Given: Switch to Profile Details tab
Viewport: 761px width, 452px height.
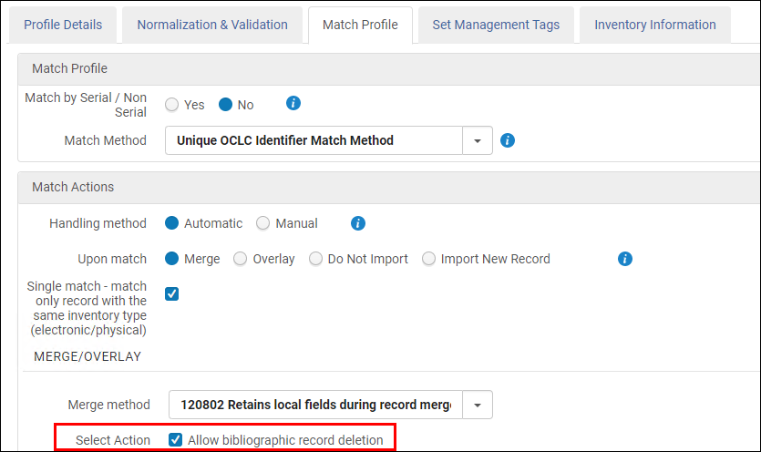Looking at the screenshot, I should click(x=63, y=25).
